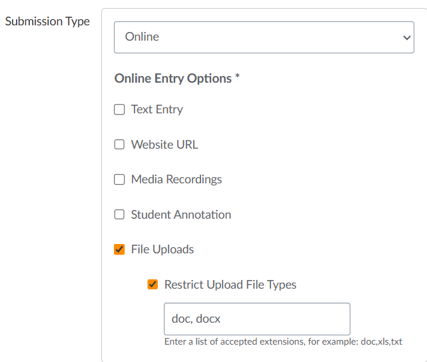Tick the Media Recordings checkbox
The height and width of the screenshot is (362, 427).
click(x=120, y=179)
